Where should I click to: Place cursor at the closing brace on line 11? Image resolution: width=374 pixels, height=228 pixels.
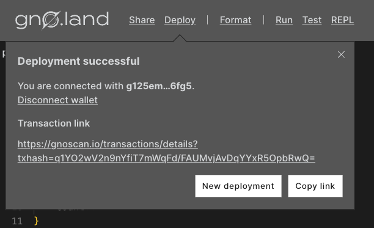[x=36, y=221]
